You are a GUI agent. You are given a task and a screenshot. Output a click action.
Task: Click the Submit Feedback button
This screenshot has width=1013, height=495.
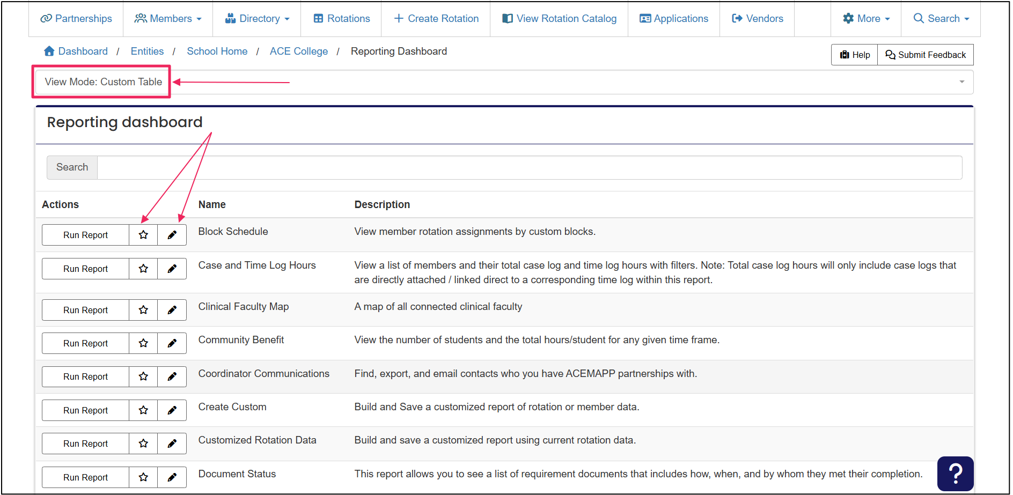[925, 55]
